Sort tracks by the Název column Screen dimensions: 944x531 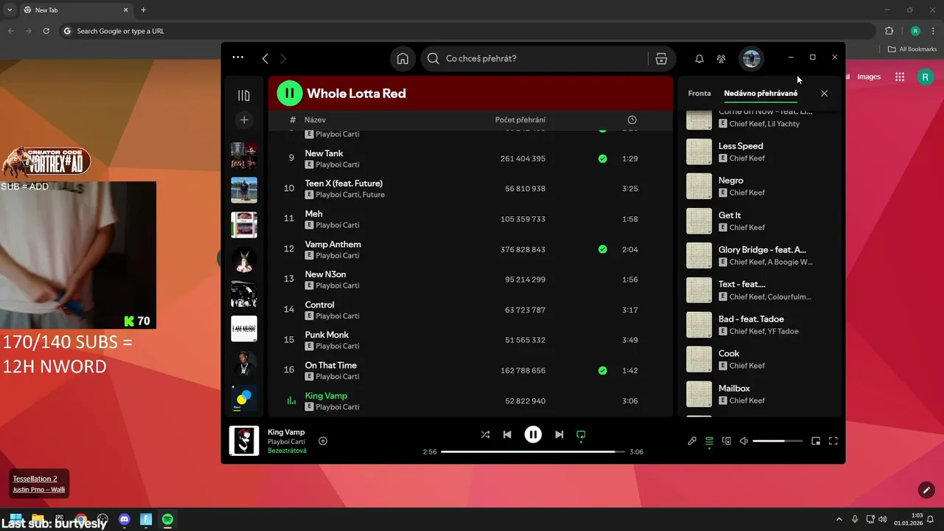(315, 119)
